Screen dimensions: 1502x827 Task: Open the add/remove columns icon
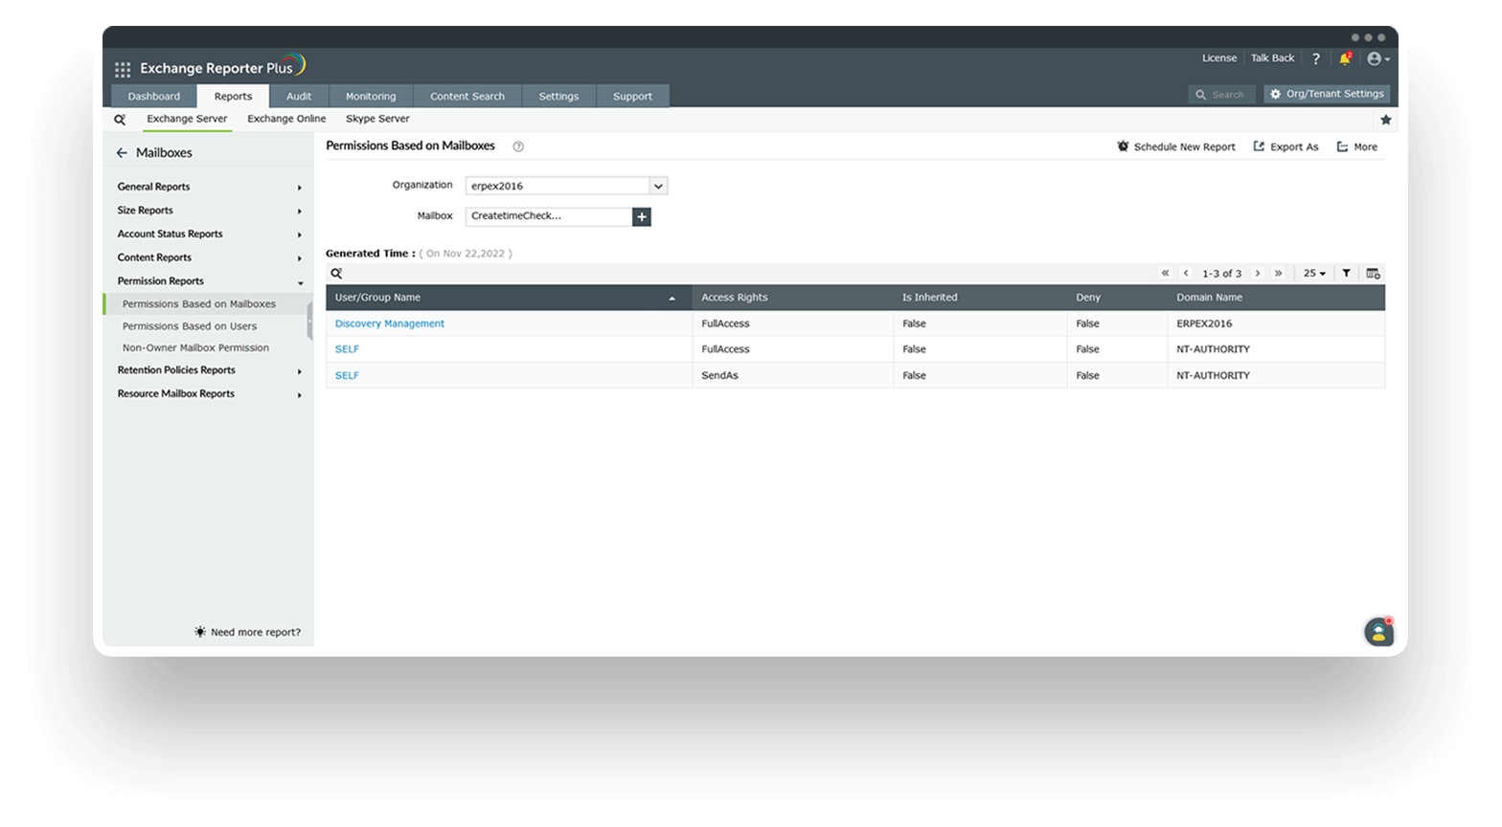1373,274
